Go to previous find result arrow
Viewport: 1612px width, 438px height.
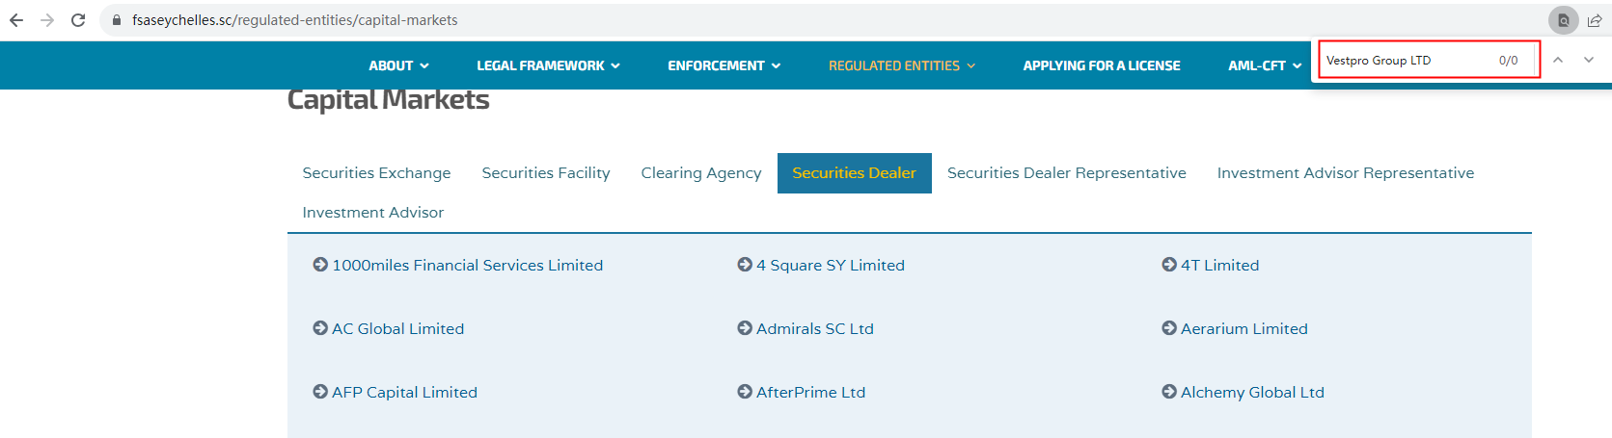coord(1557,60)
